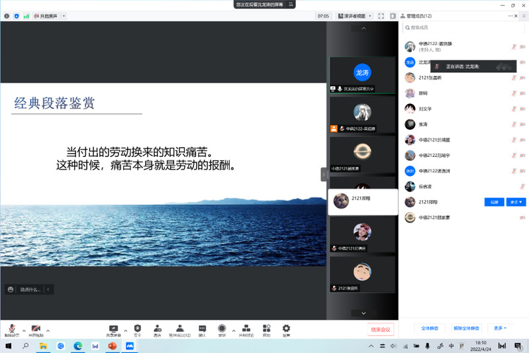Screen dimensions: 529x353
Task: Click the red 结束会议 button
Action: (381, 329)
